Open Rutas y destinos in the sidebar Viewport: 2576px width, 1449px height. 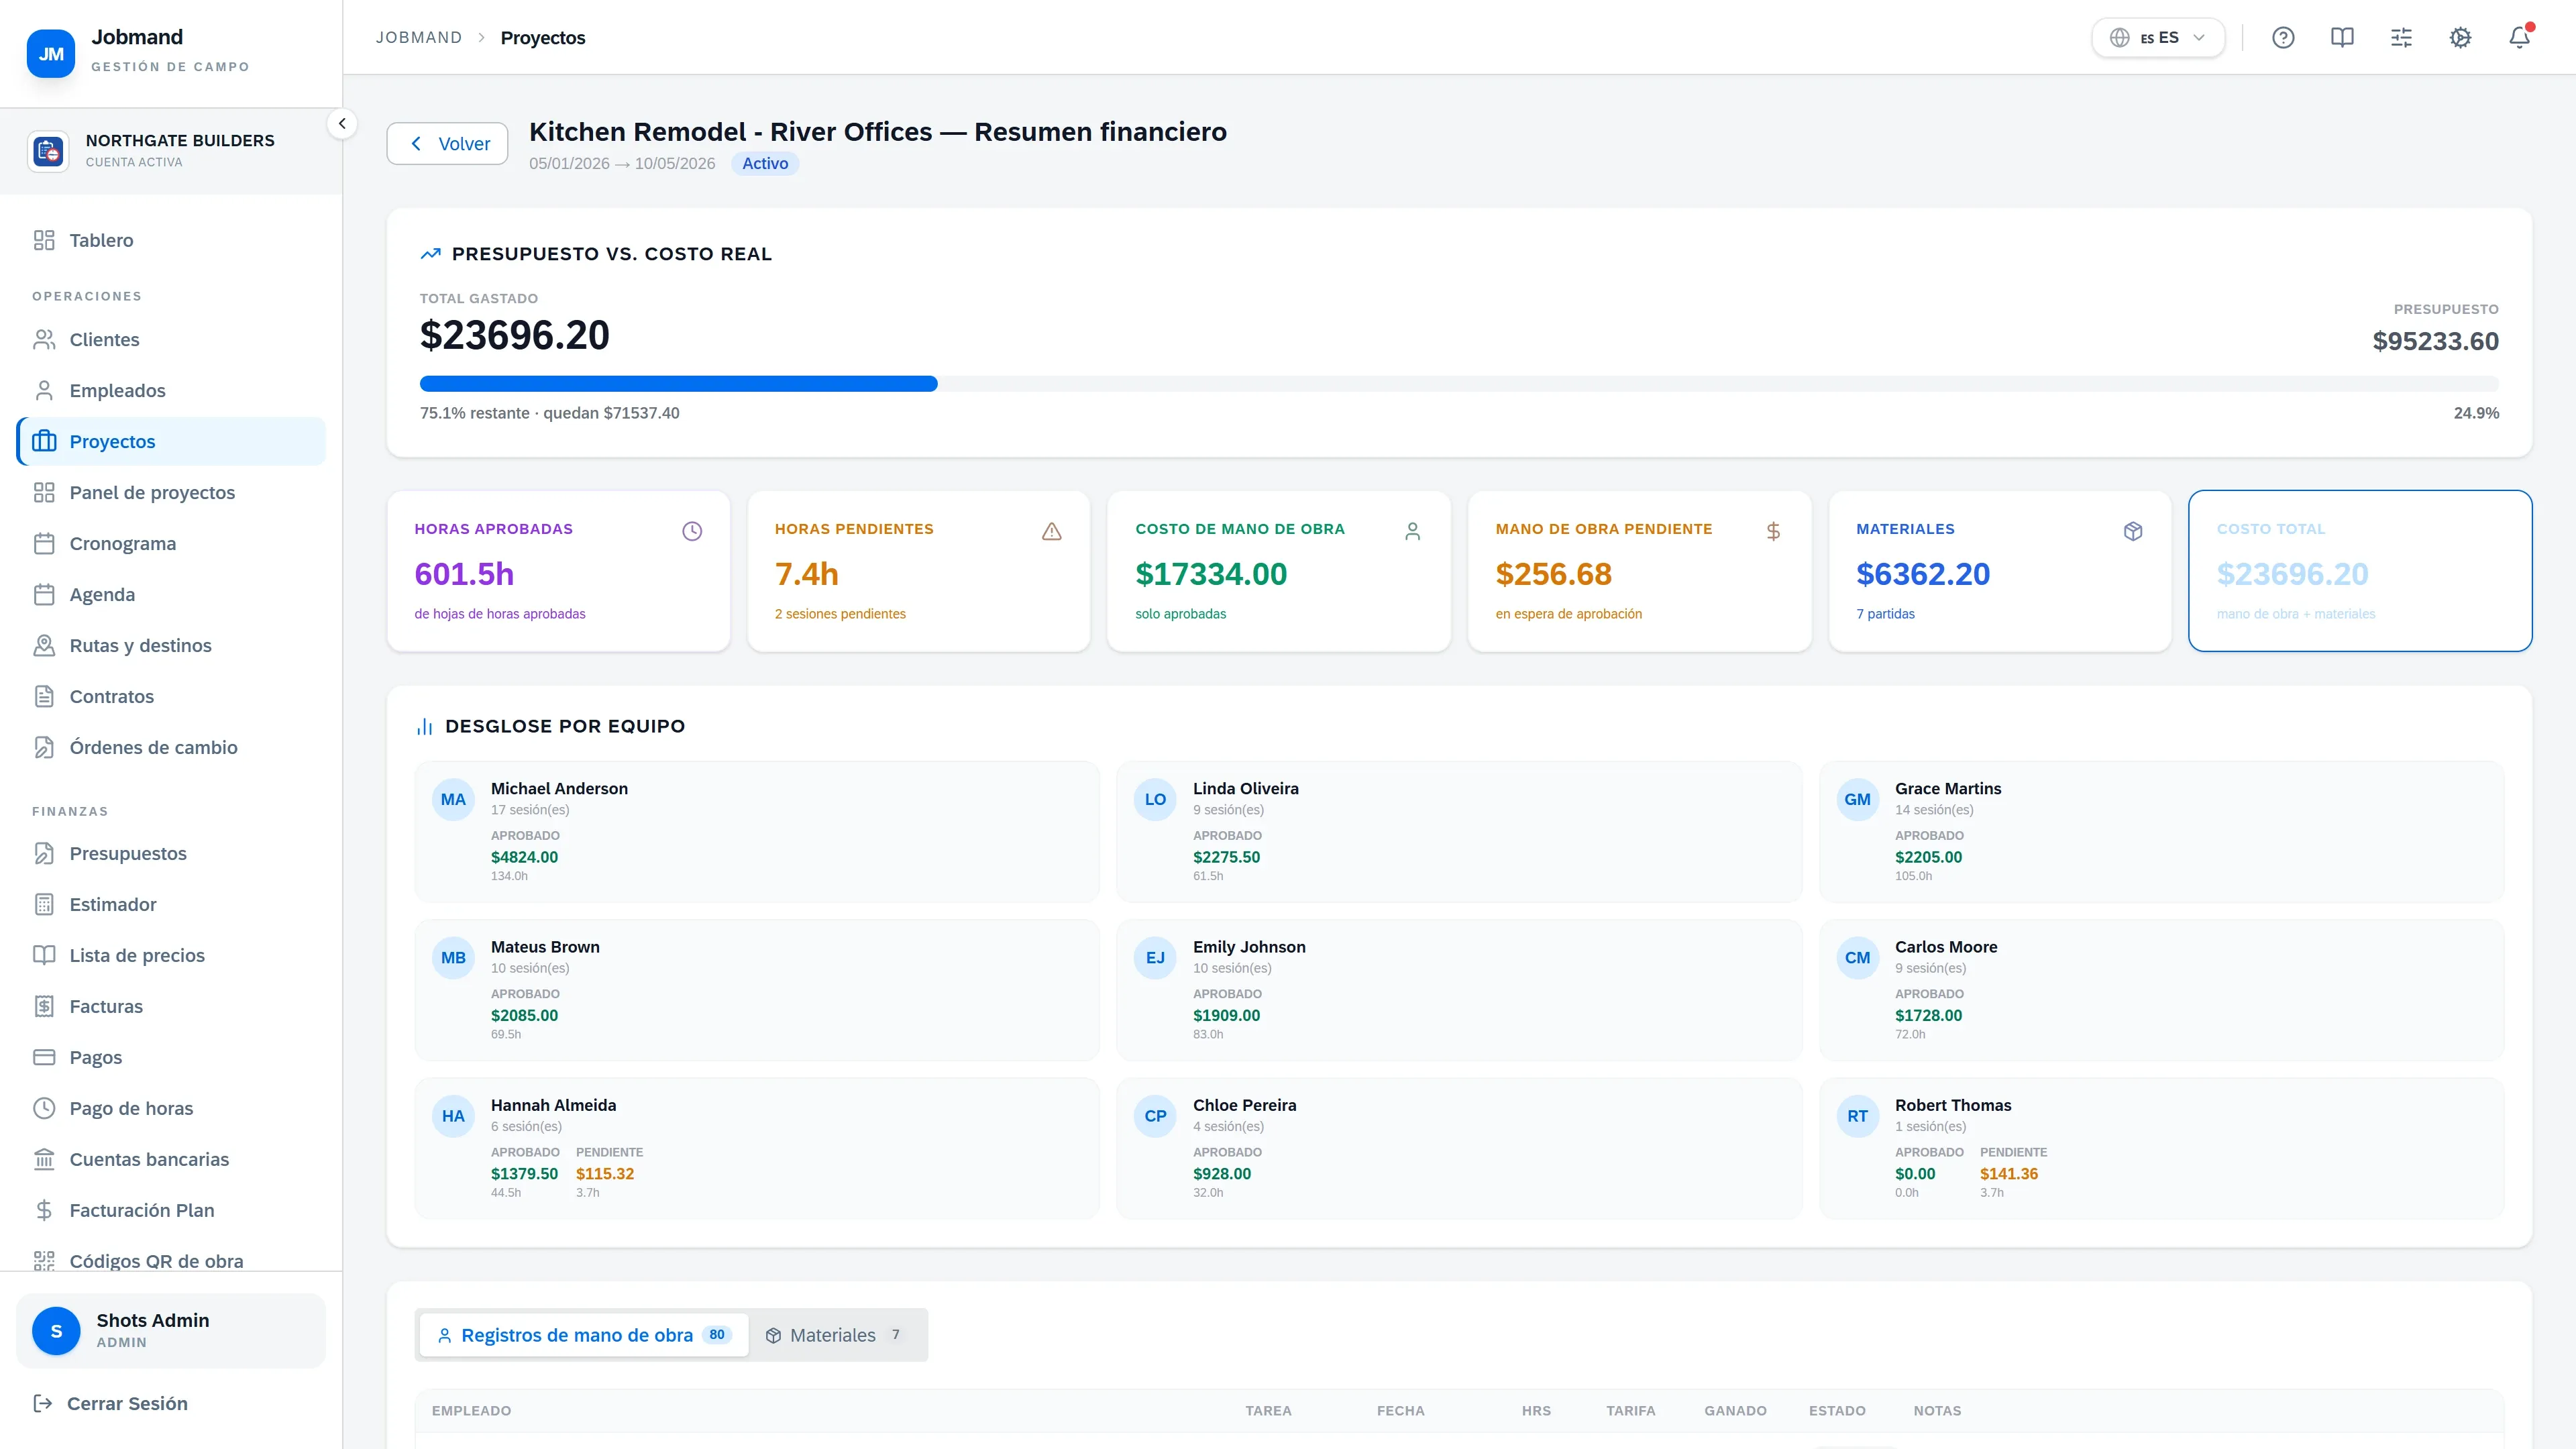click(171, 646)
